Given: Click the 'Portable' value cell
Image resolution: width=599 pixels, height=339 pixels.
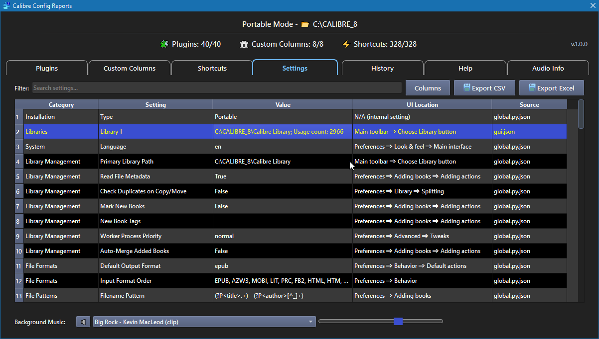Looking at the screenshot, I should coord(283,117).
